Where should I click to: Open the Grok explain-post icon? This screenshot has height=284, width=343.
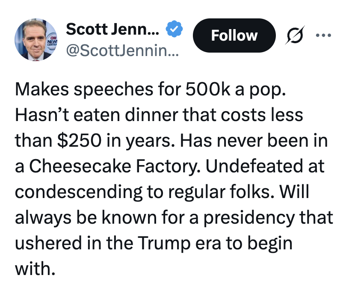[x=295, y=35]
